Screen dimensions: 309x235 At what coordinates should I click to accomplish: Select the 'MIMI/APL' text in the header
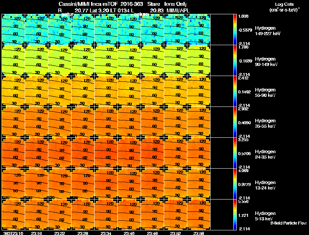pyautogui.click(x=178, y=10)
